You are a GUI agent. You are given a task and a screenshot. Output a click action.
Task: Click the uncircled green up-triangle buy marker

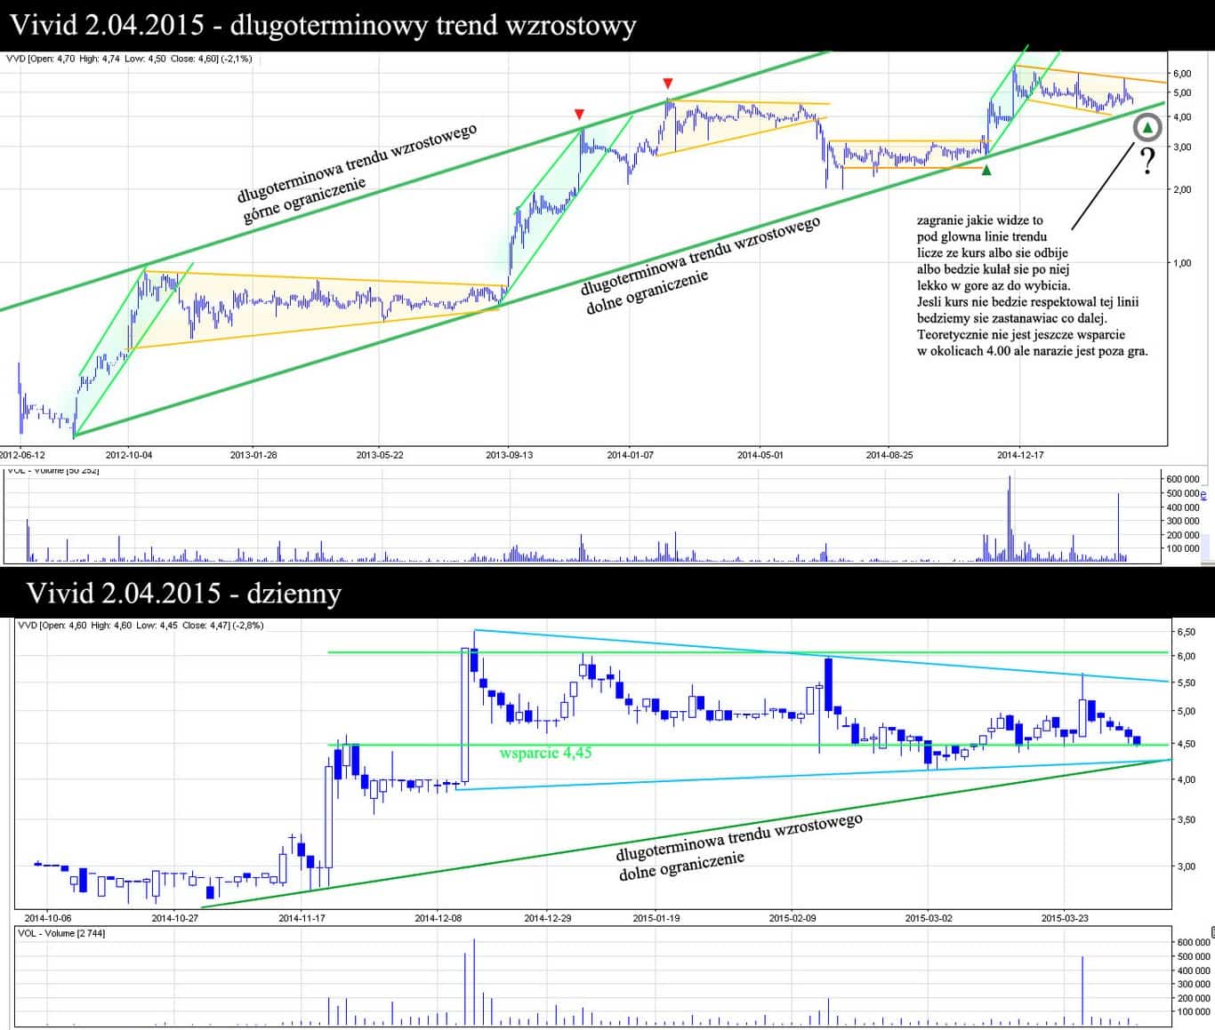[986, 170]
